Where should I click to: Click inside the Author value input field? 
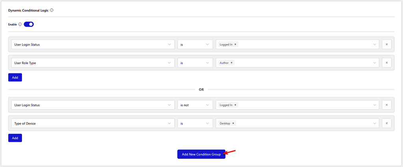pyautogui.click(x=303, y=63)
